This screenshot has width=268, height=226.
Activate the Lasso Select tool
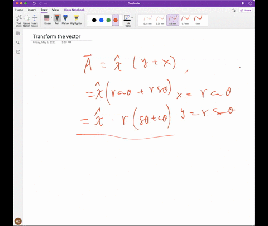click(27, 21)
